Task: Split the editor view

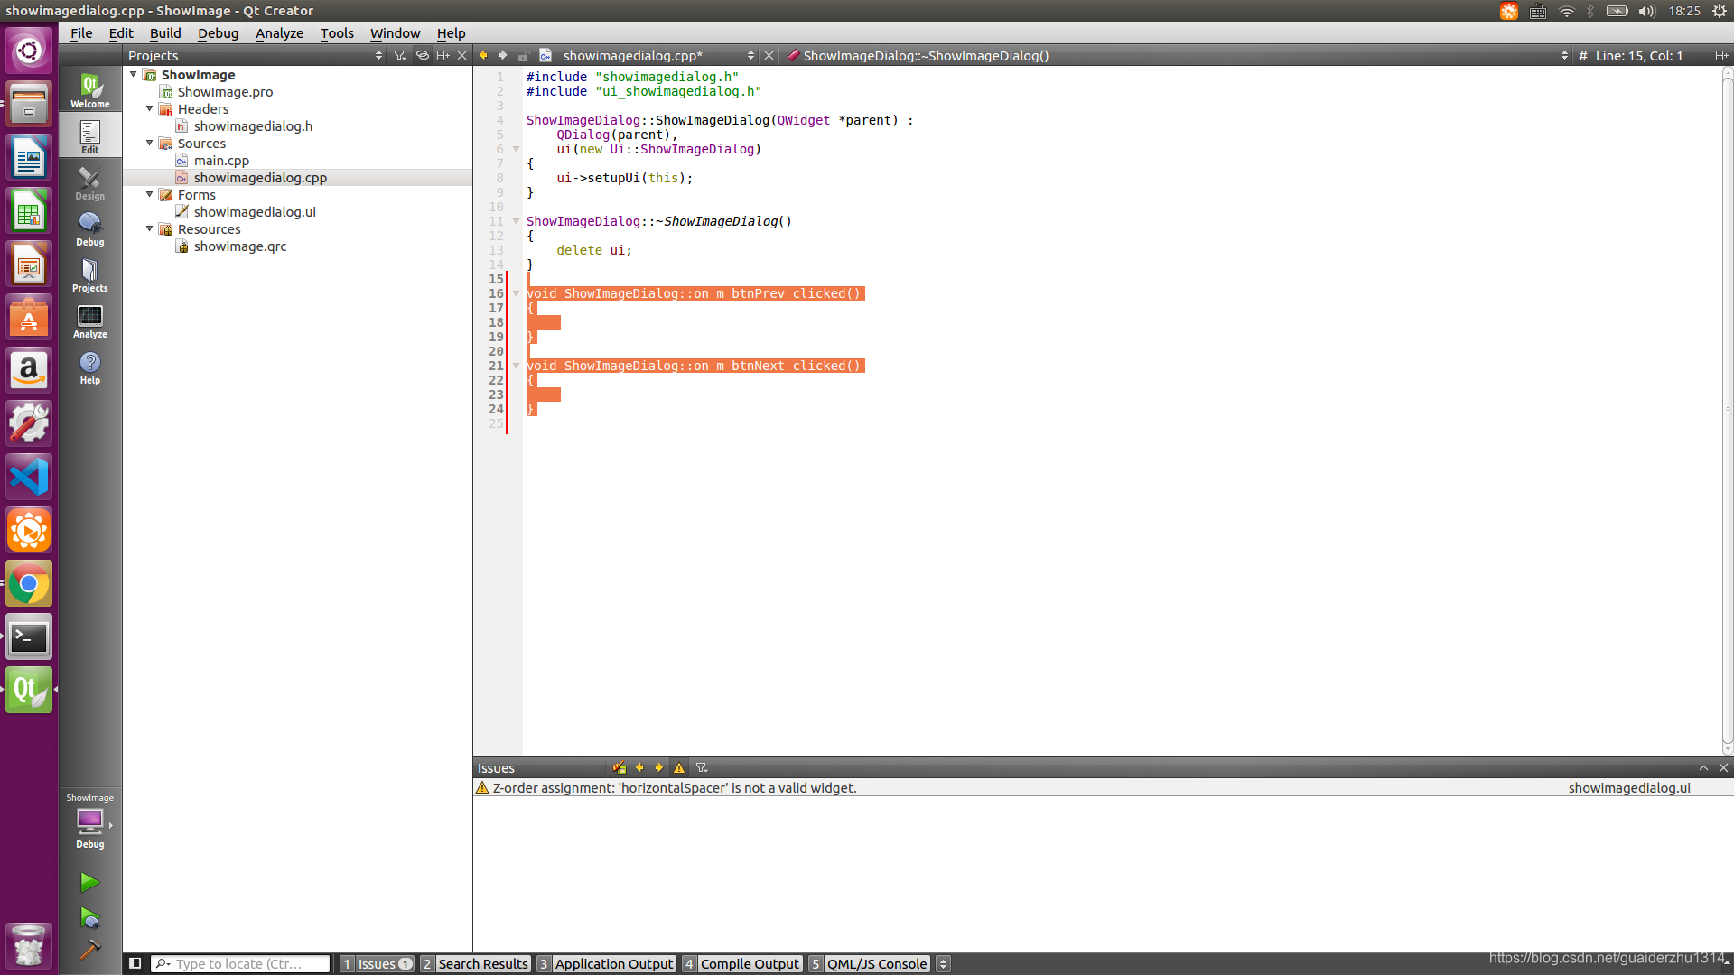Action: pos(1721,55)
